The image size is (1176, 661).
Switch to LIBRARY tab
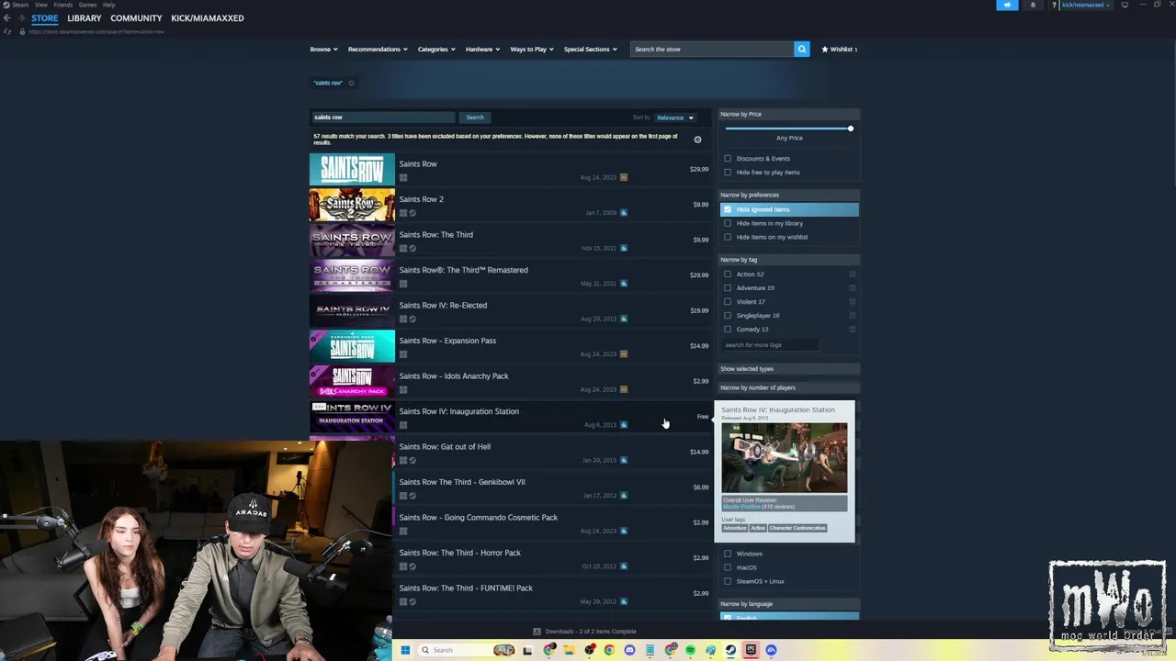coord(85,18)
